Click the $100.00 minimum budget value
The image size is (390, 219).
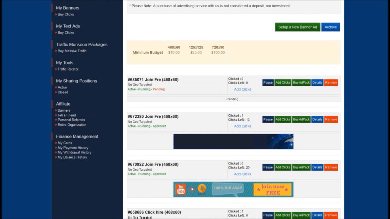click(x=218, y=53)
